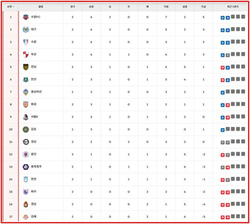Click 전남's red loss badge
250x224 pixels.
click(222, 67)
